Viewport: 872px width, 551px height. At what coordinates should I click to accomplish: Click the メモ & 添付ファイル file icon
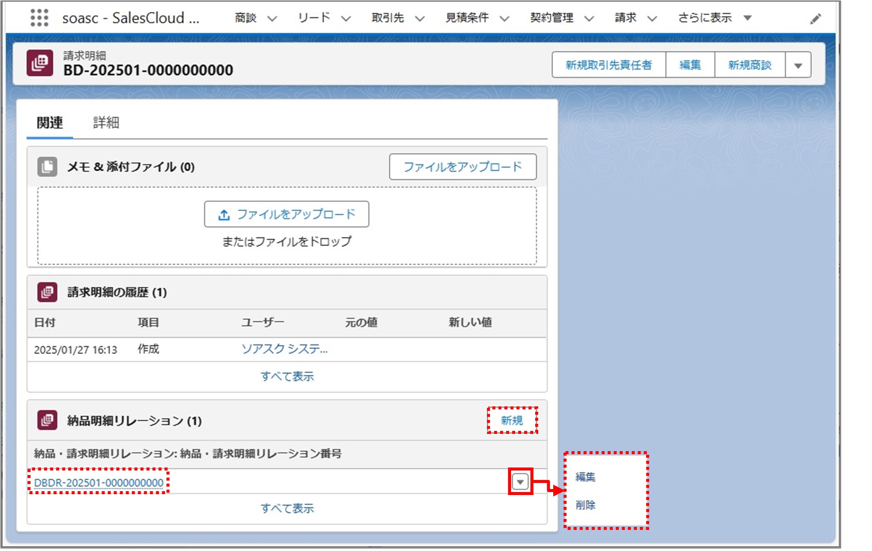point(47,167)
